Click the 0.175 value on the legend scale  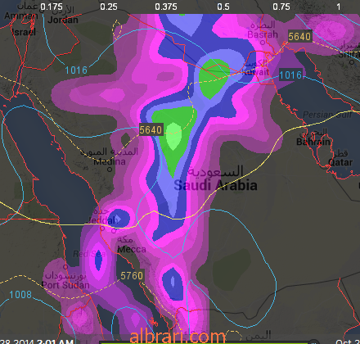click(52, 7)
